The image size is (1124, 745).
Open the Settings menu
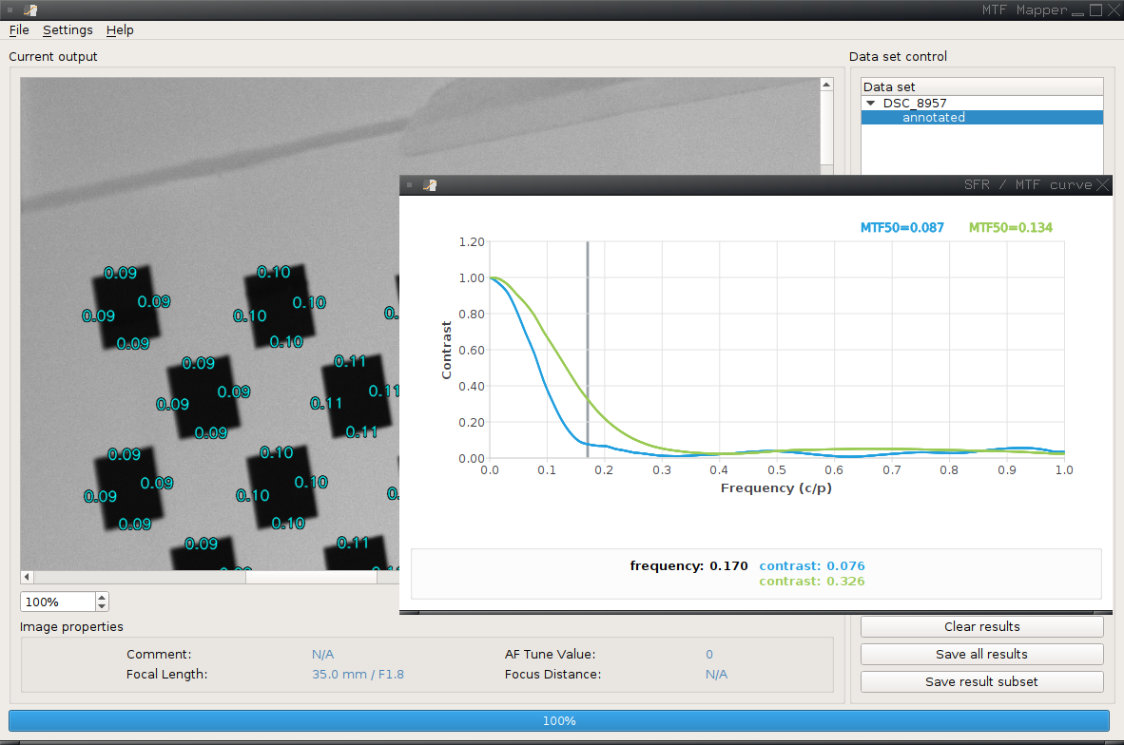[67, 29]
